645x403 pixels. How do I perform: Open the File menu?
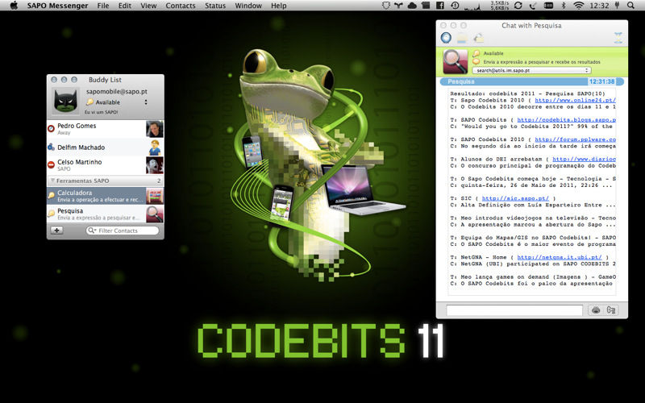tap(103, 6)
